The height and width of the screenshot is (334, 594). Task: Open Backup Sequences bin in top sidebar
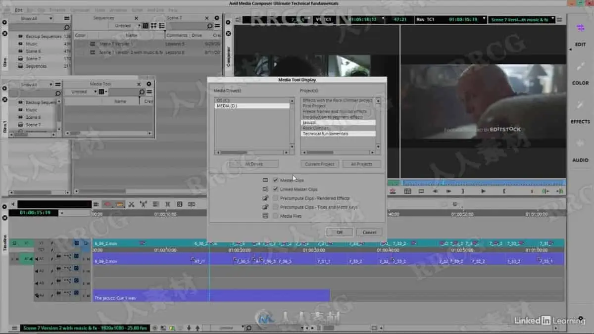(x=43, y=37)
